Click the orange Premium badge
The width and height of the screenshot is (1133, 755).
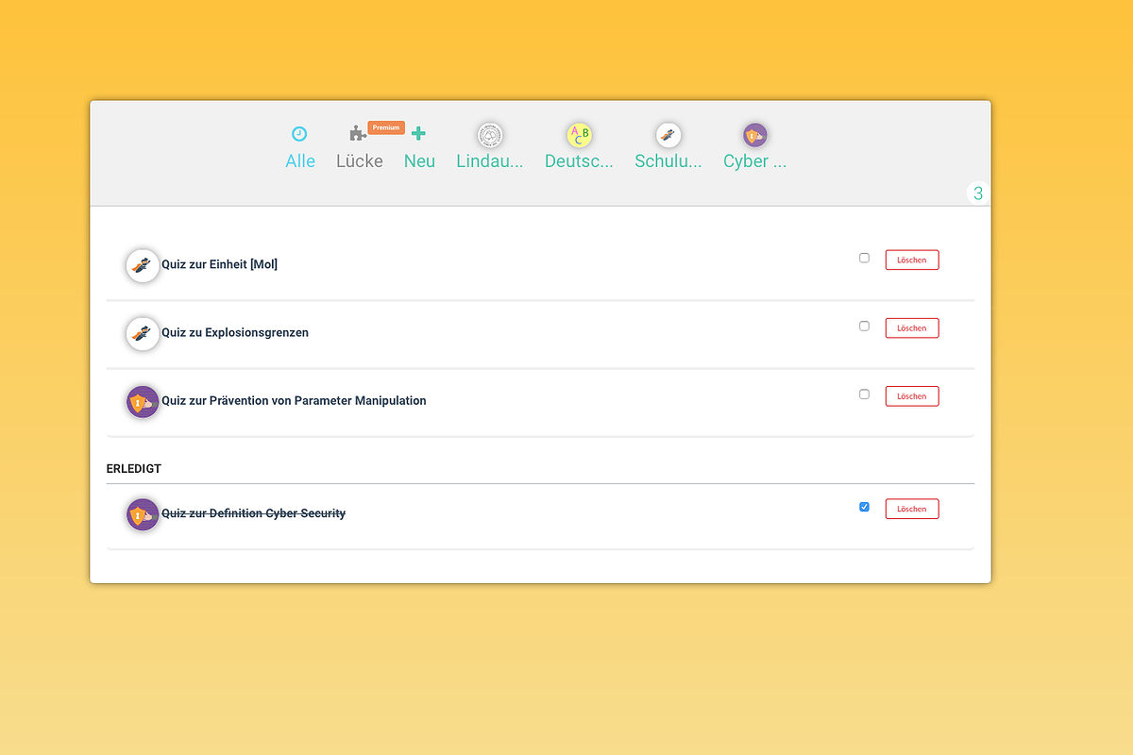[386, 127]
